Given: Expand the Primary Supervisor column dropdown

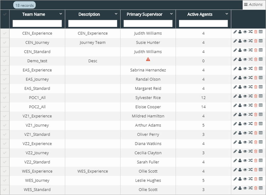Looking at the screenshot, I should click(171, 14).
